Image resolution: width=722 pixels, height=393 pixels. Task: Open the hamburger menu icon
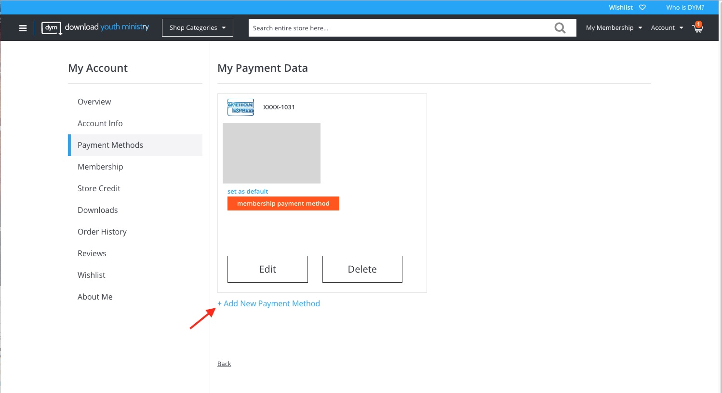(x=23, y=28)
